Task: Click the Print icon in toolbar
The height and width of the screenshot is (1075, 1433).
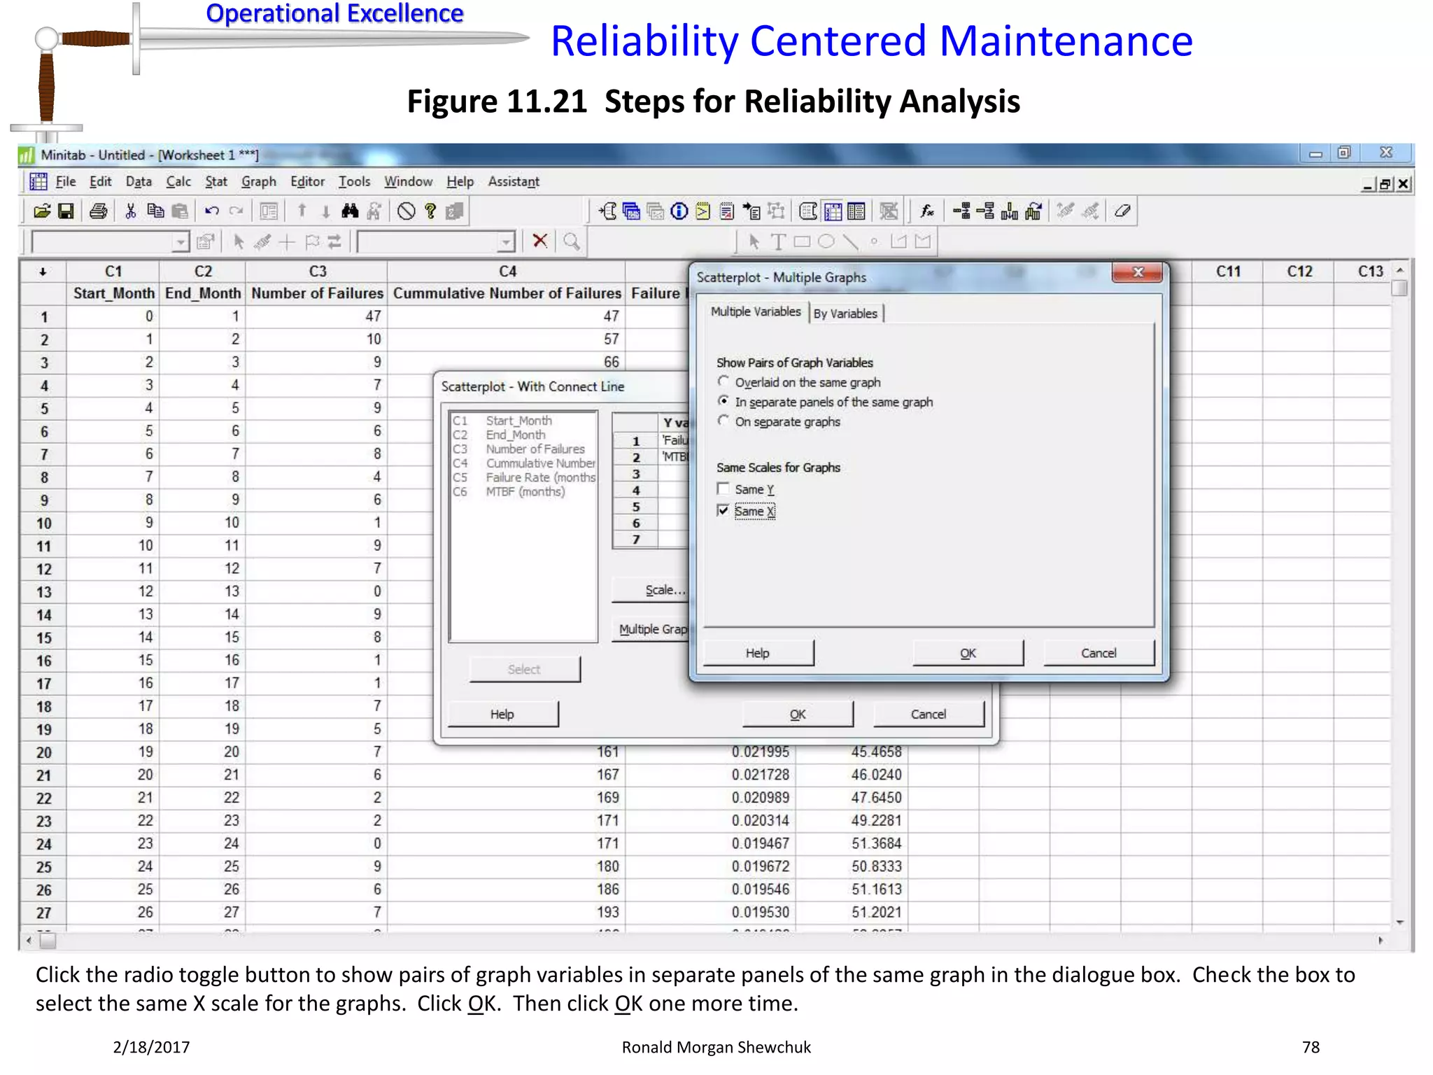Action: click(x=99, y=211)
